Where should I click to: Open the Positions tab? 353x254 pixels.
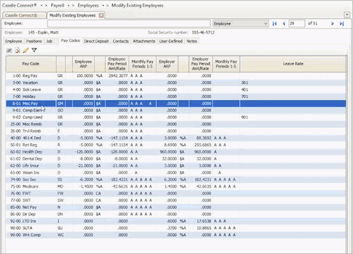tap(34, 41)
